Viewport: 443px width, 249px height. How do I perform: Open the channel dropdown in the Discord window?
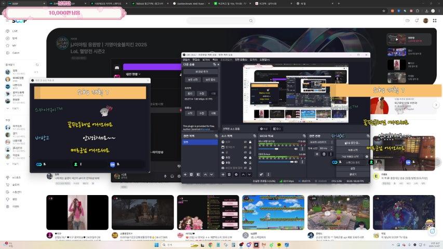(x=133, y=74)
